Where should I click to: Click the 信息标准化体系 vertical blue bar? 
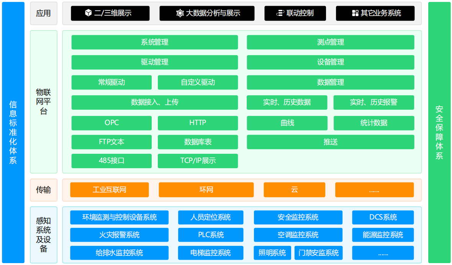click(x=13, y=132)
